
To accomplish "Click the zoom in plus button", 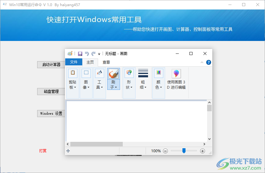I will 203,151.
